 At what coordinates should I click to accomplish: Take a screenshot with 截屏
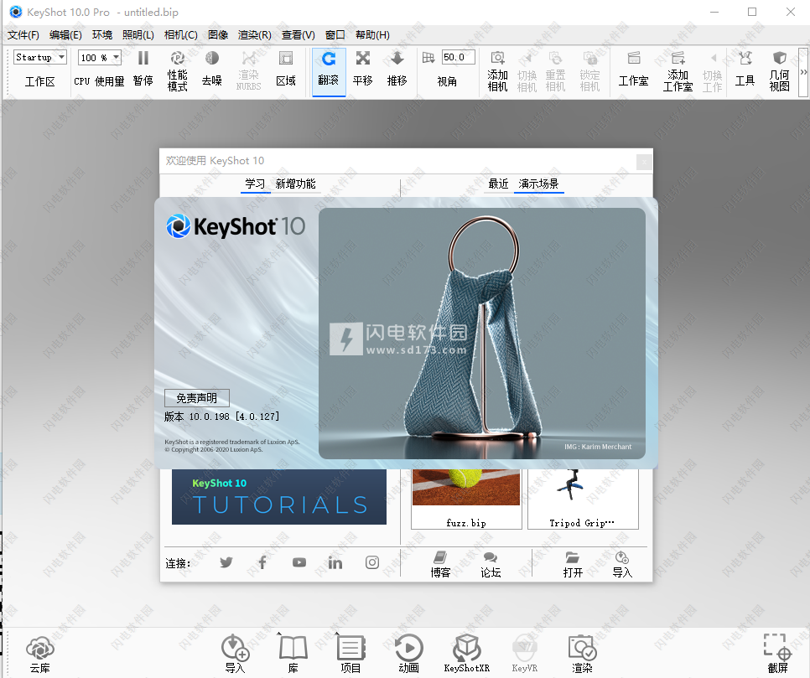pos(777,655)
